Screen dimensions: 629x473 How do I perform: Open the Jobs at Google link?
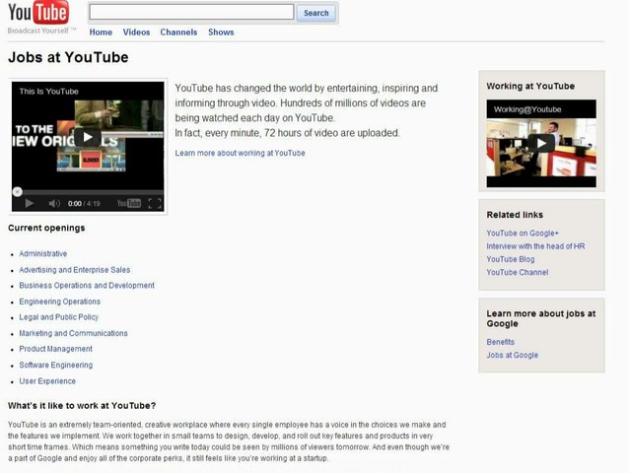click(x=513, y=355)
